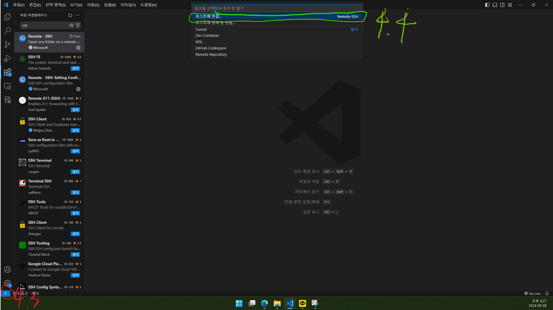Install the SSH Tools extension by XPLOT
Screen dimensions: 553x310
(x=75, y=213)
